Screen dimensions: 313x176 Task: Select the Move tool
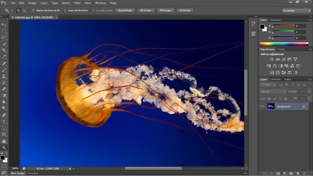(4, 24)
